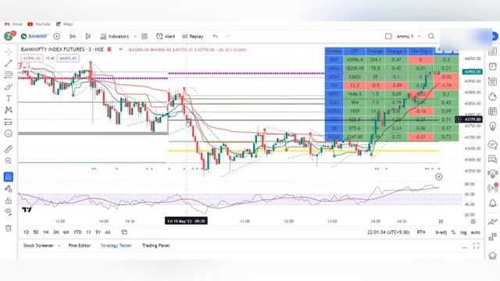Screen dimensions: 500x281
Task: Select the All date range
Action: (x=108, y=233)
